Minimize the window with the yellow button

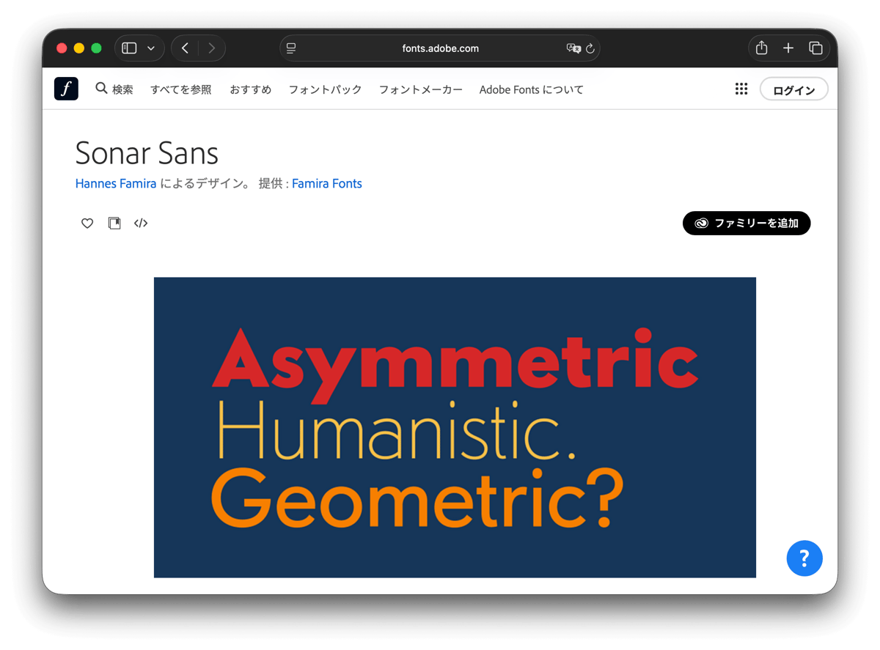coord(79,48)
